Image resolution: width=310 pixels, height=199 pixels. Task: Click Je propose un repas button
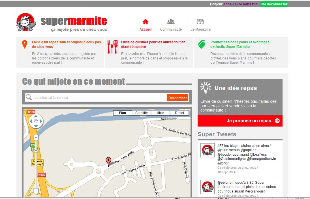(x=240, y=121)
